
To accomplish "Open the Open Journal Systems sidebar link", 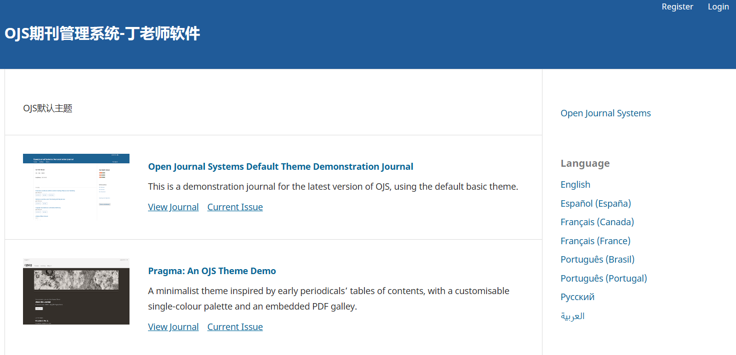I will [605, 113].
